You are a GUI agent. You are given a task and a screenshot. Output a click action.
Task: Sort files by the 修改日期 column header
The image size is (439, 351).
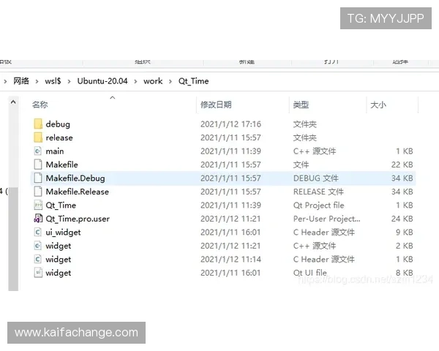pyautogui.click(x=216, y=105)
